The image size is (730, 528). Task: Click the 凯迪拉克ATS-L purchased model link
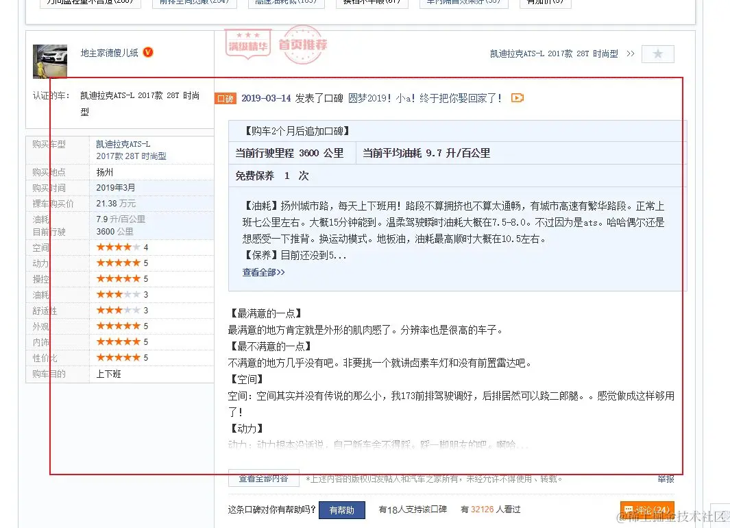coord(123,144)
